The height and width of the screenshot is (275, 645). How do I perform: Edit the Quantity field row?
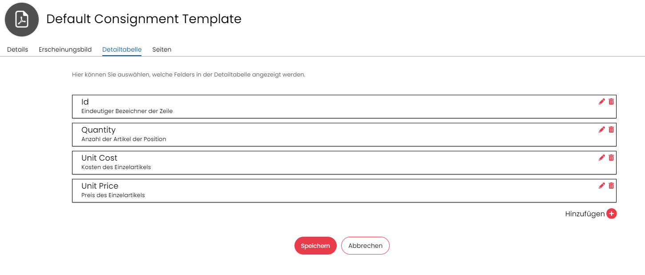pos(602,129)
